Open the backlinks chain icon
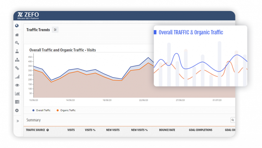 click(x=17, y=68)
